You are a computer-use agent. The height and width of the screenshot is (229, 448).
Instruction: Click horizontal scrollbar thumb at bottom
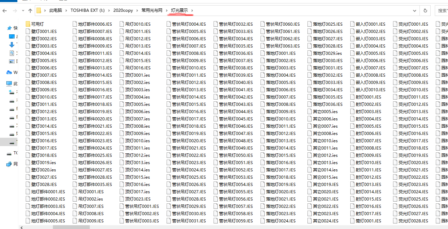(71, 227)
